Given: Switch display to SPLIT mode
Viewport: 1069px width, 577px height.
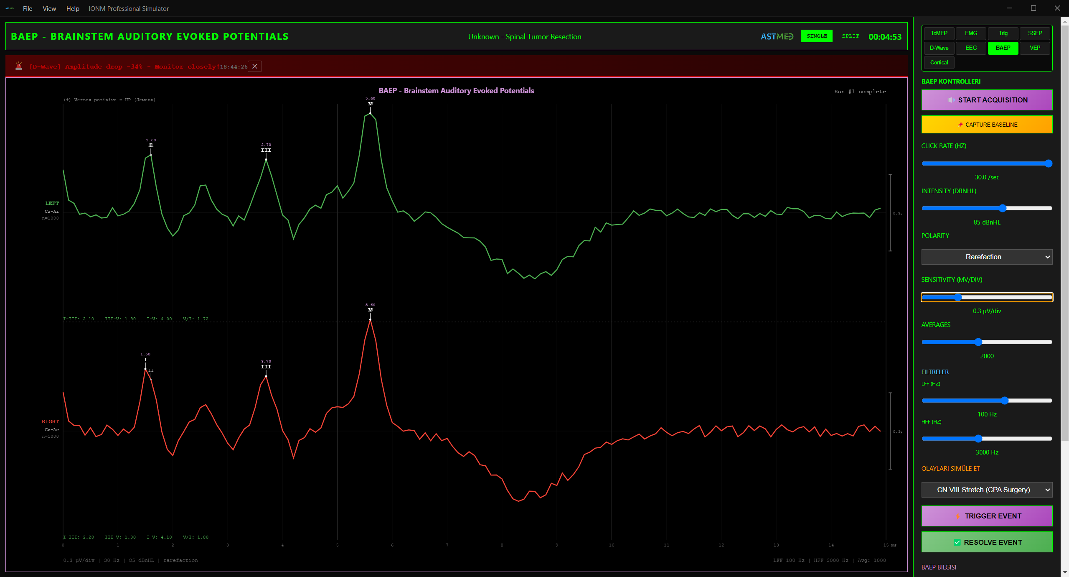Looking at the screenshot, I should (850, 36).
